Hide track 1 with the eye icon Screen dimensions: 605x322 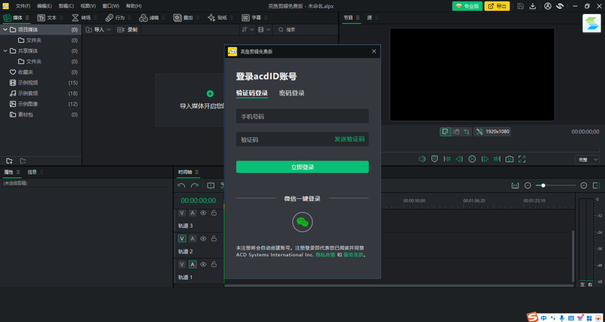203,264
